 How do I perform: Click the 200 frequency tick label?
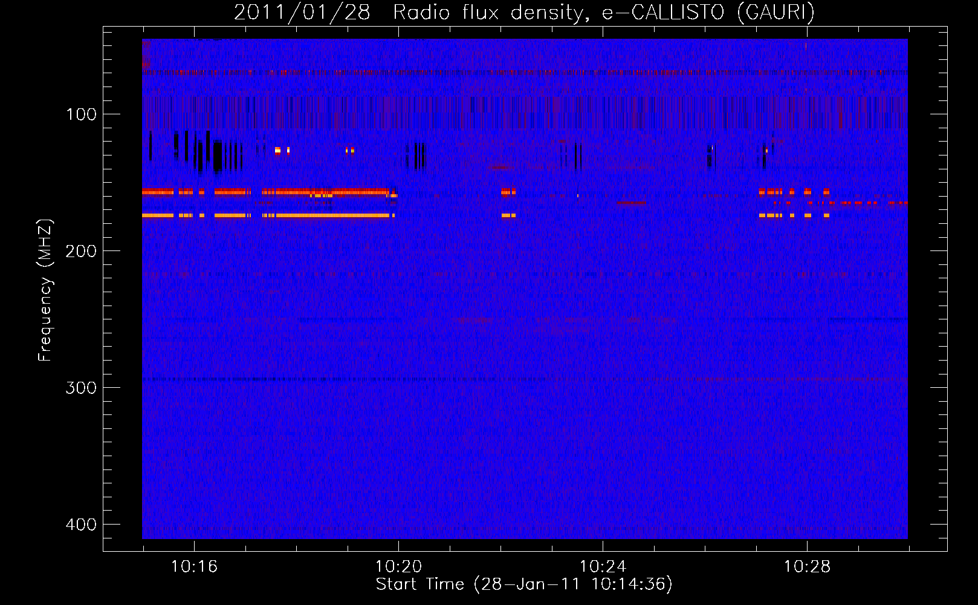point(81,251)
